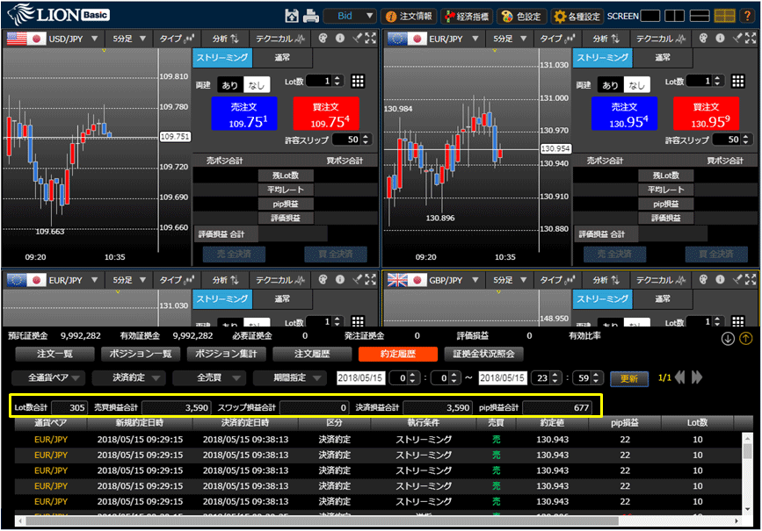The width and height of the screenshot is (762, 531).
Task: Click the info icon in GBP/JPY panel
Action: 720,280
